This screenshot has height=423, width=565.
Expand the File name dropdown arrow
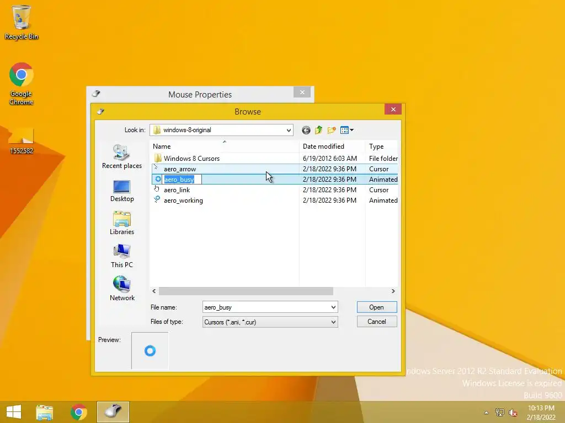point(333,307)
